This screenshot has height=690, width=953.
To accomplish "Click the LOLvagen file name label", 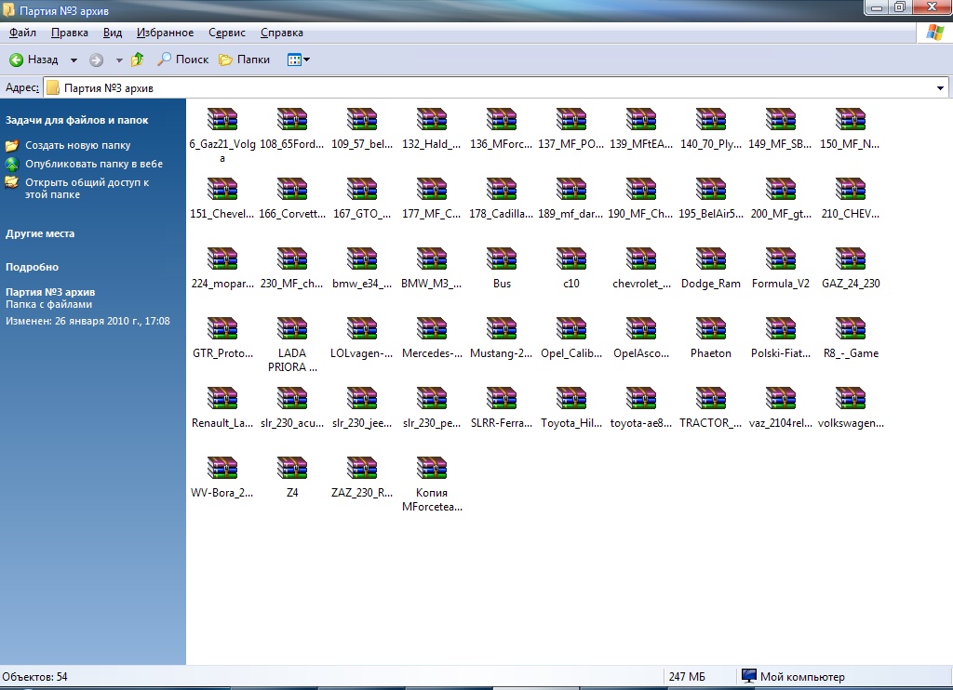I will pyautogui.click(x=362, y=353).
